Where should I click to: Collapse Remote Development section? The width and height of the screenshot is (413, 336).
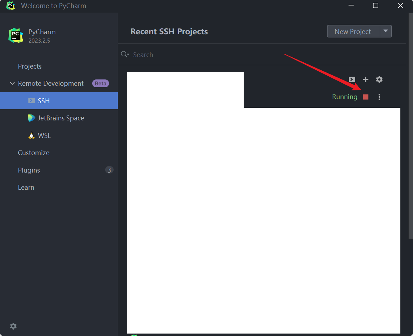pos(12,83)
